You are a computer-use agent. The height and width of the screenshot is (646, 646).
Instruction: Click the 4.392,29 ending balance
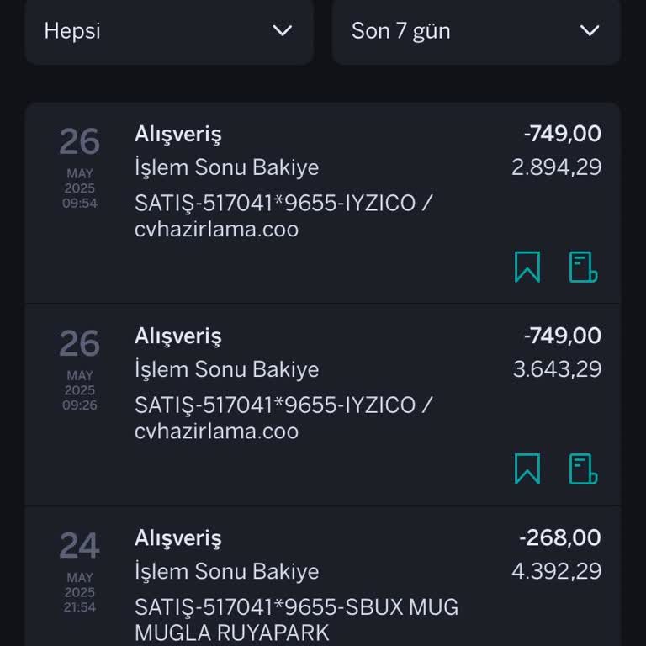pos(556,571)
